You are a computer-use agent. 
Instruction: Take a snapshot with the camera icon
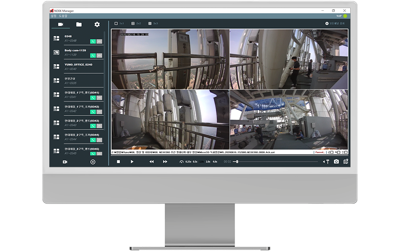[336, 161]
